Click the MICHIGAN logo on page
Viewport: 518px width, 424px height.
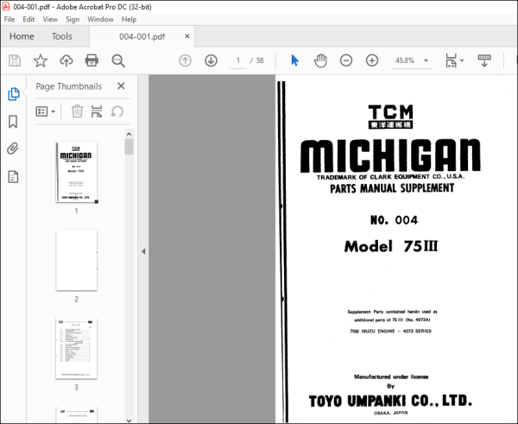click(390, 155)
